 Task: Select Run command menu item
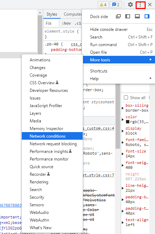[x=119, y=45]
